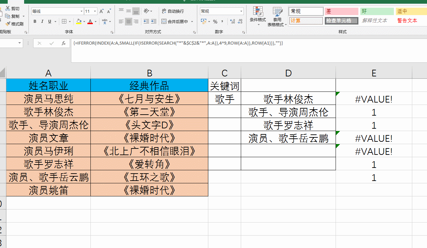Click the formula bar cancel (X) icon
This screenshot has width=427, height=248.
(x=40, y=43)
